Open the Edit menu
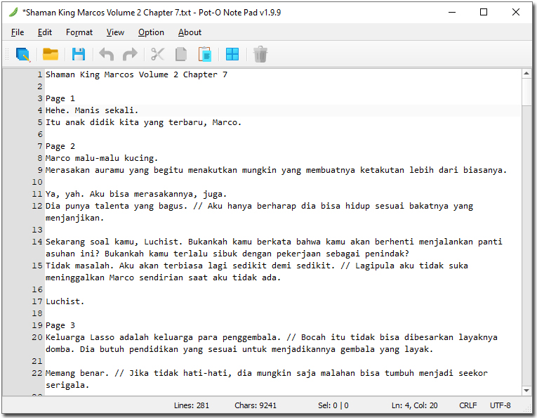 pyautogui.click(x=45, y=32)
